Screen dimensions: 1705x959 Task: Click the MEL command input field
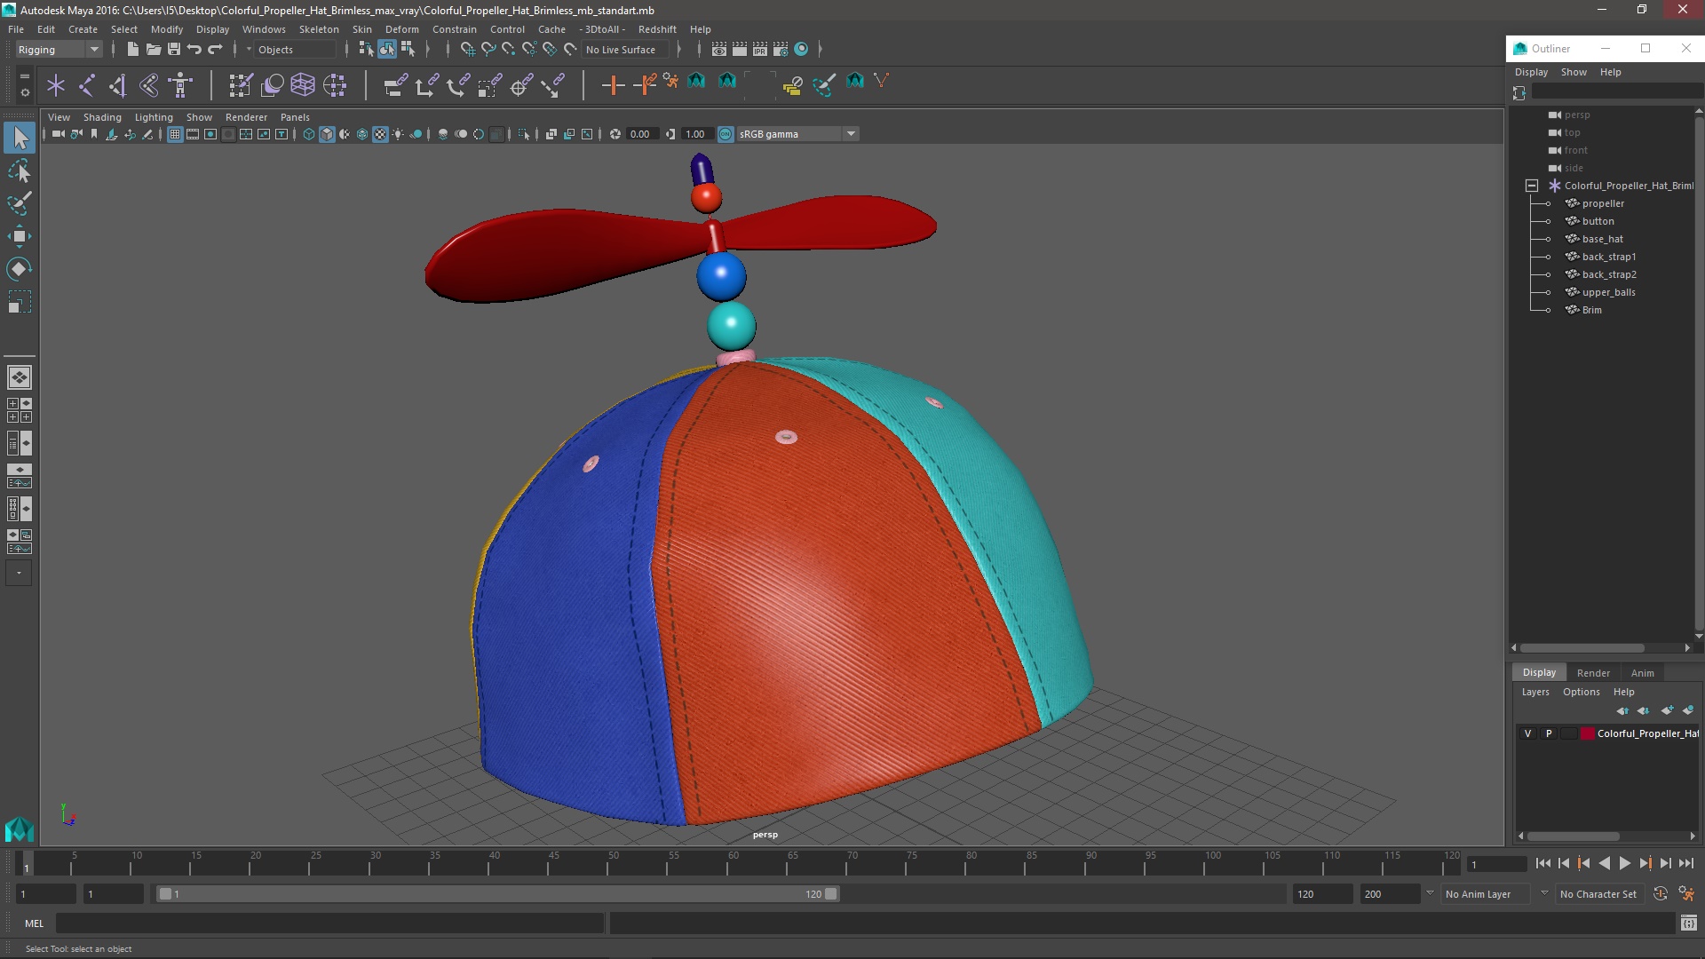329,923
